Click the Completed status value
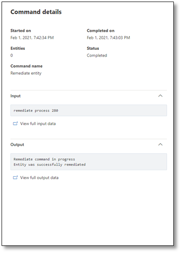The width and height of the screenshot is (181, 253). [97, 55]
